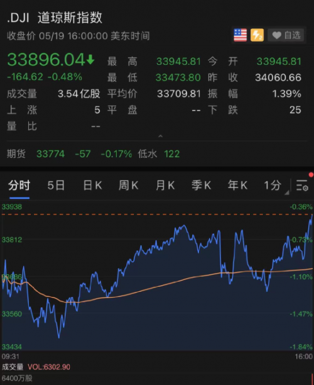The image size is (314, 385).
Task: Tap the VOL:6302.90 volume indicator
Action: tap(49, 367)
